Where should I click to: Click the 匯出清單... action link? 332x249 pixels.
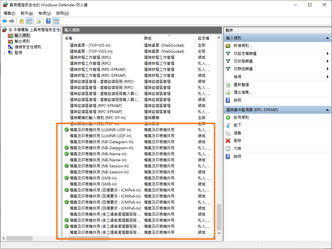tap(243, 92)
